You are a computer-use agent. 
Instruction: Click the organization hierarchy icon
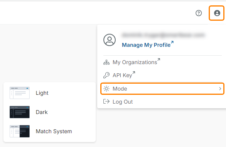(106, 62)
